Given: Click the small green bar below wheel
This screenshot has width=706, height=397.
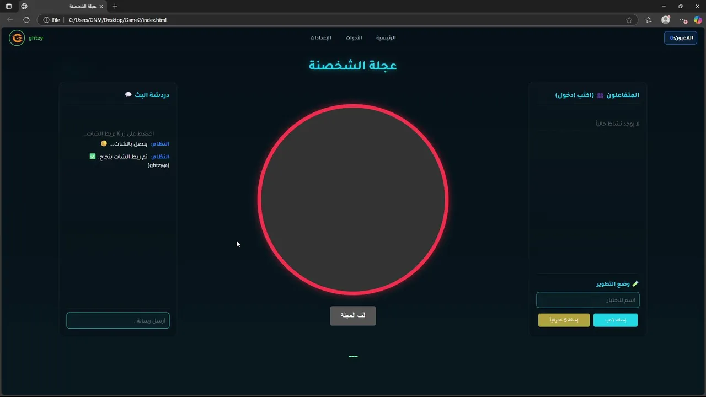Looking at the screenshot, I should coord(353,356).
